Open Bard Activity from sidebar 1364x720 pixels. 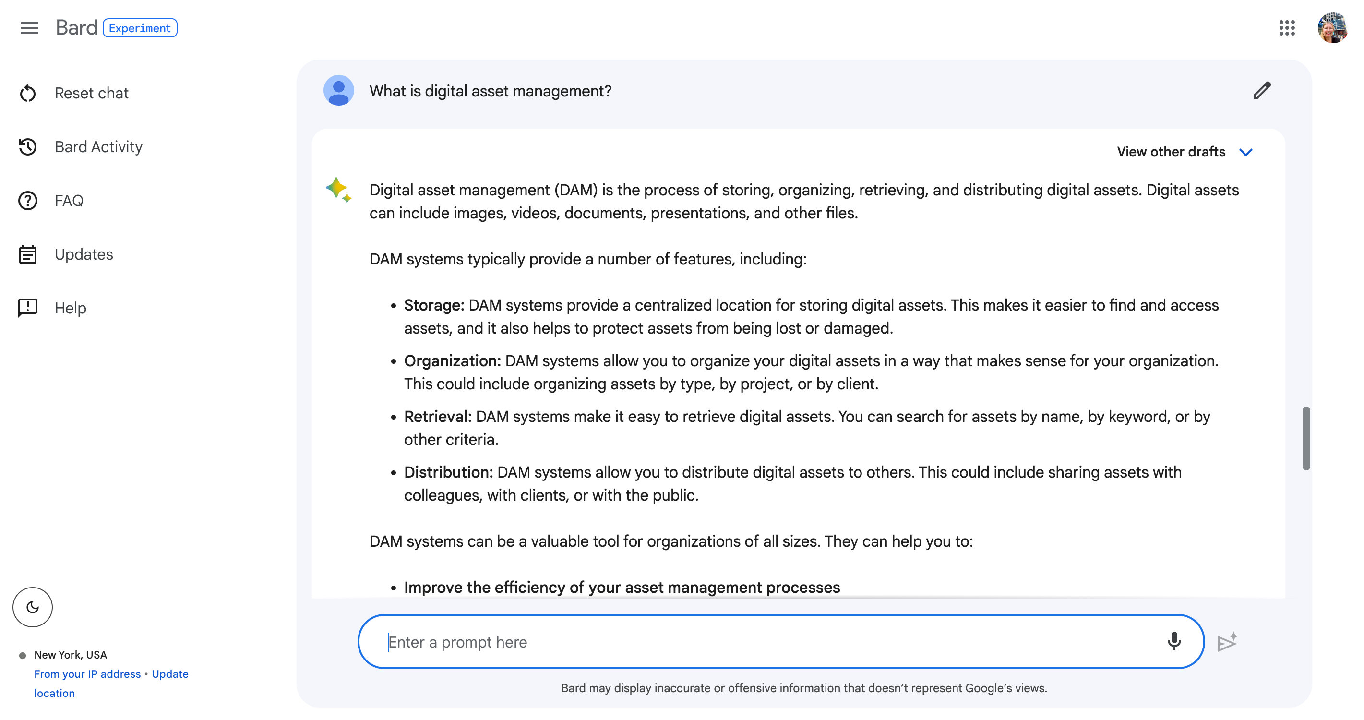(x=98, y=147)
